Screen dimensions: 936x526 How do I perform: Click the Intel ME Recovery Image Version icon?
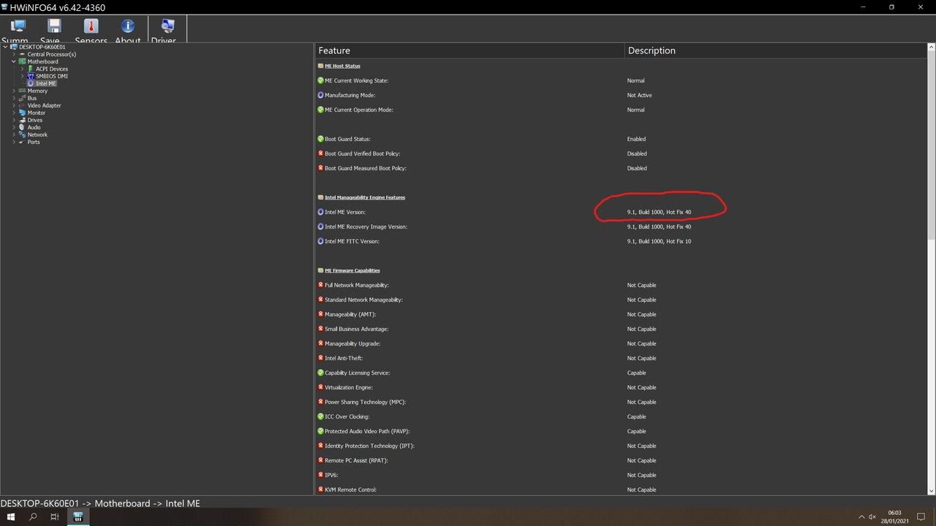(x=320, y=226)
